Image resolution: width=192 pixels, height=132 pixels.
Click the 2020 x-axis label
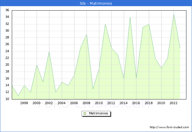(x=161, y=103)
